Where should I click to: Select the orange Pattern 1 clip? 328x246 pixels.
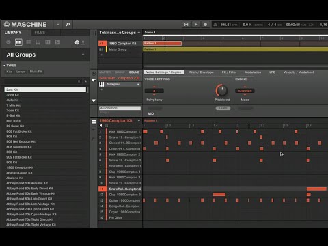[x=163, y=44]
